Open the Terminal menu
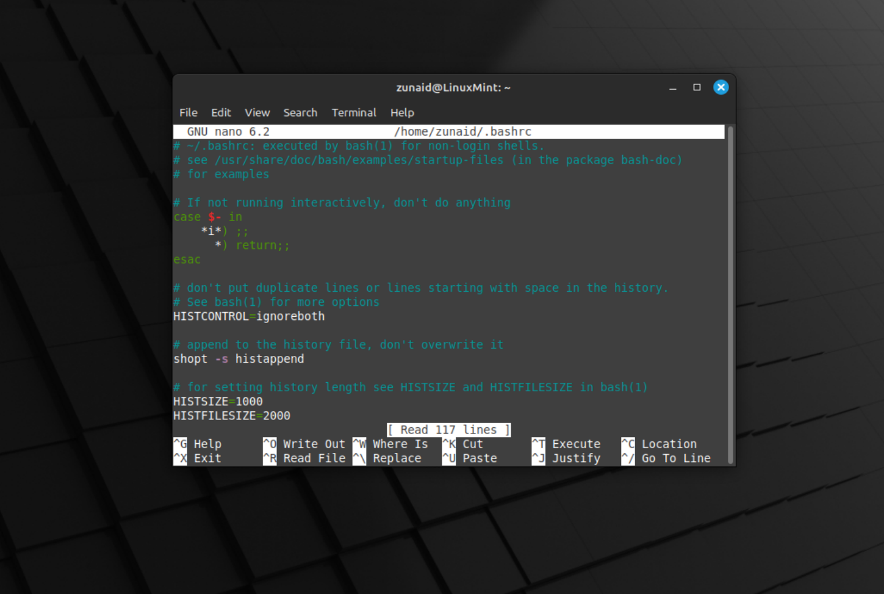Screen dimensions: 884x594 (354, 112)
